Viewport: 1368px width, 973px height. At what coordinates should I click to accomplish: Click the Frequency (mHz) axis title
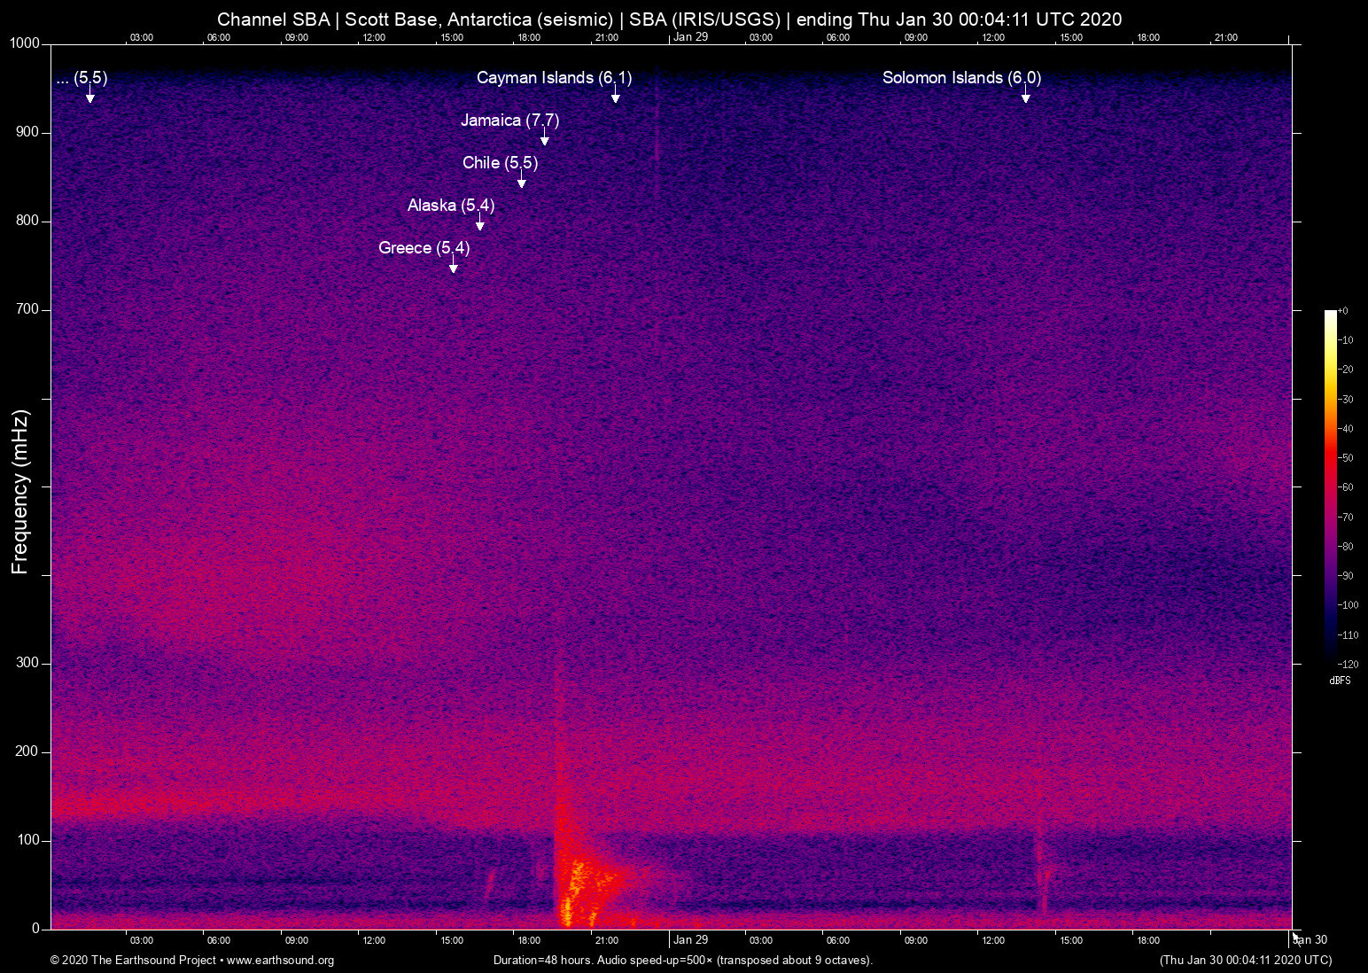pyautogui.click(x=19, y=492)
